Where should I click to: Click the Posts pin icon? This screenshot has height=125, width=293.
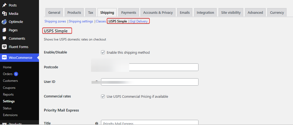coord(4,5)
